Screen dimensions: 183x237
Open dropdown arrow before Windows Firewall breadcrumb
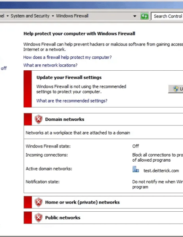click(53, 16)
